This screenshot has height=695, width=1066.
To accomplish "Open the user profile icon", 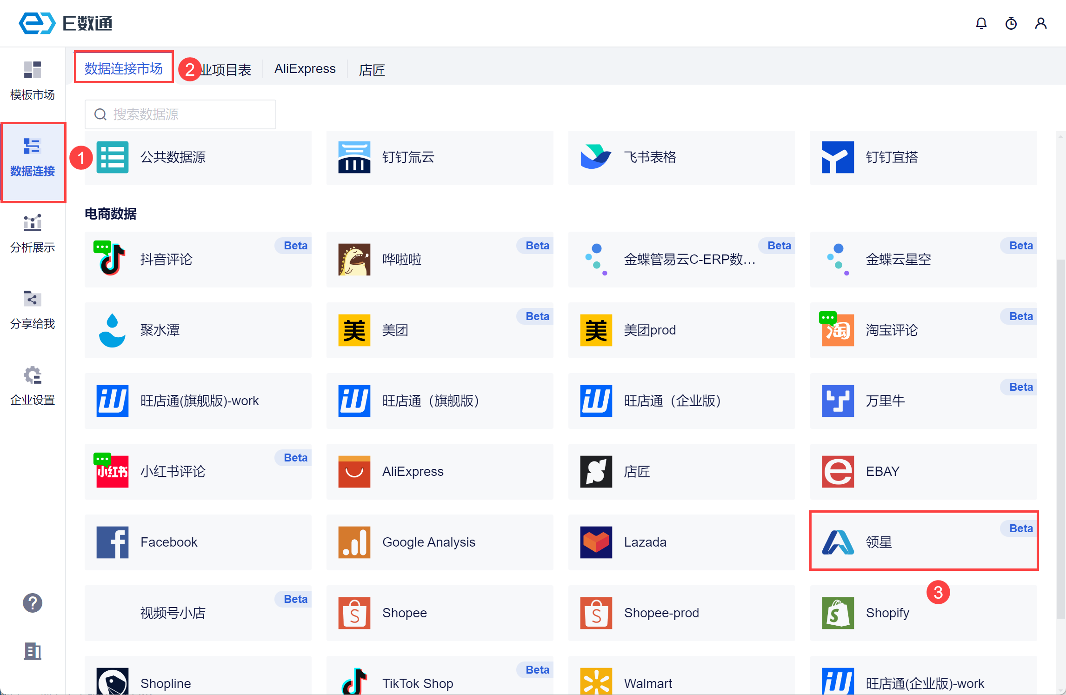I will coord(1040,23).
